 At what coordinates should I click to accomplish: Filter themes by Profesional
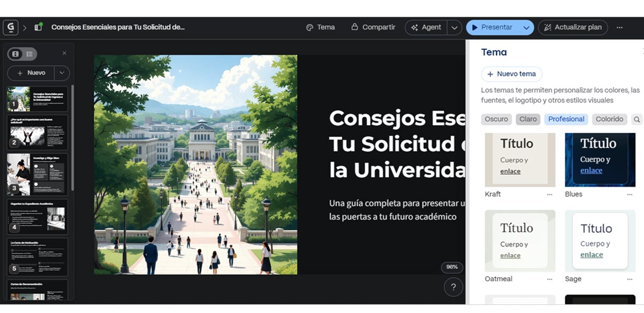tap(566, 119)
